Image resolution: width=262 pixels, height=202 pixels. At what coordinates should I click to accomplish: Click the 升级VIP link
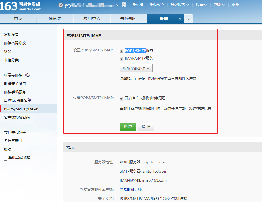(x=157, y=5)
